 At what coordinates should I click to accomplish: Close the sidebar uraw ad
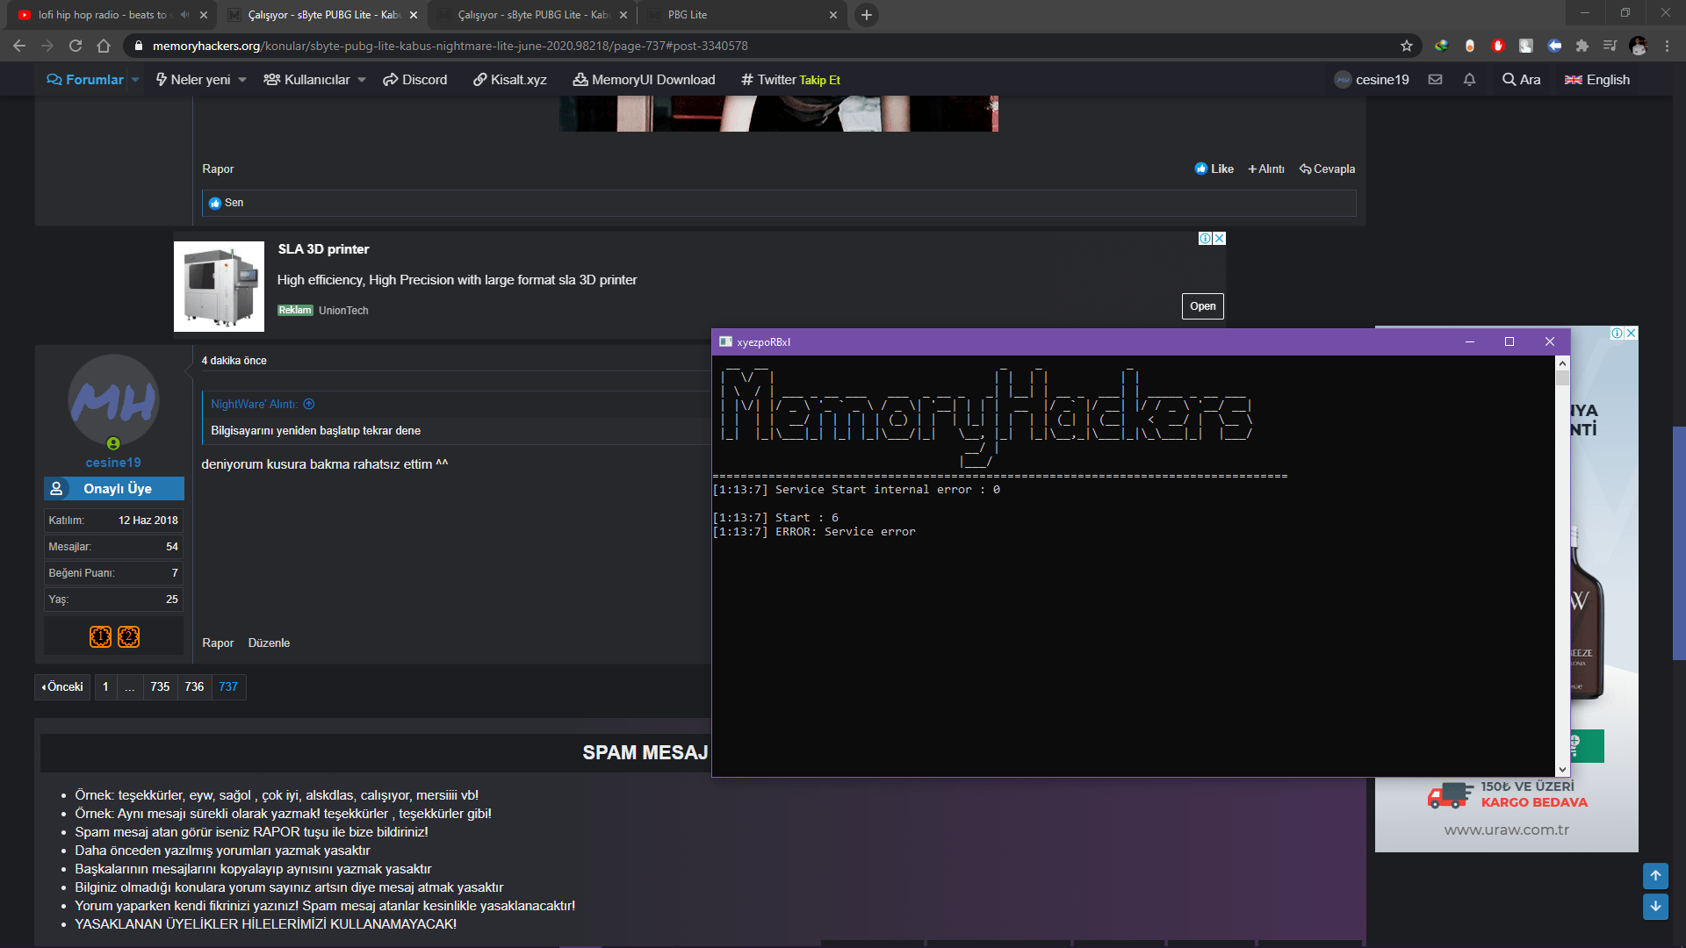click(1632, 333)
